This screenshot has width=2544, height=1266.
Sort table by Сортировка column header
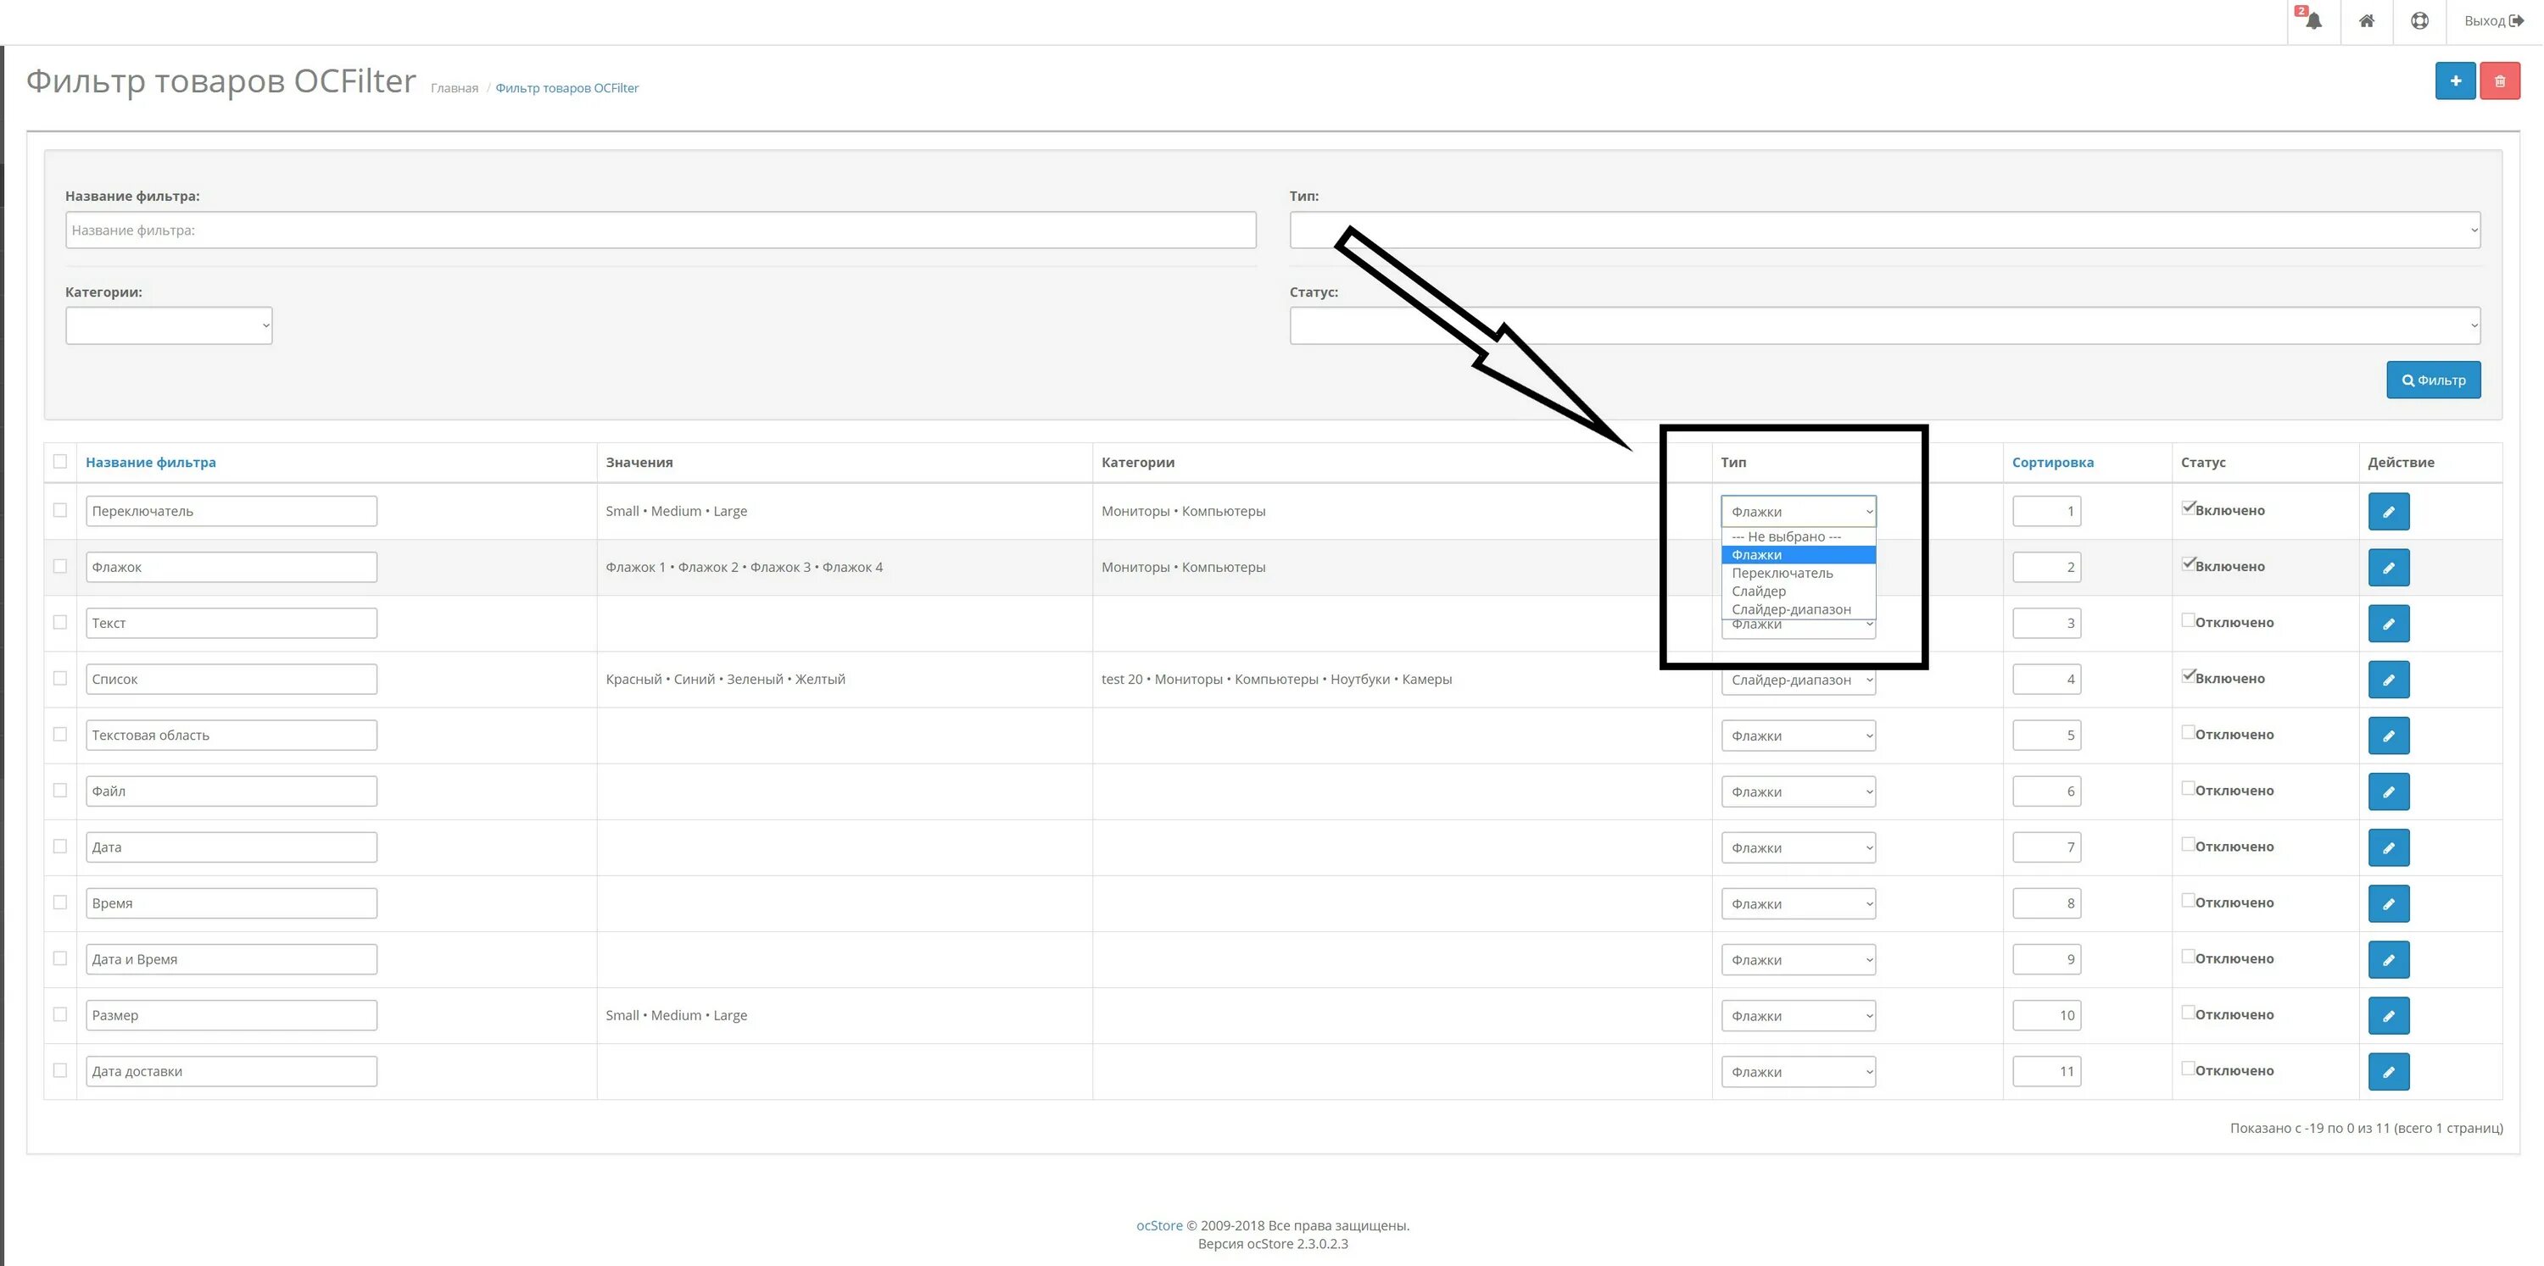2052,462
